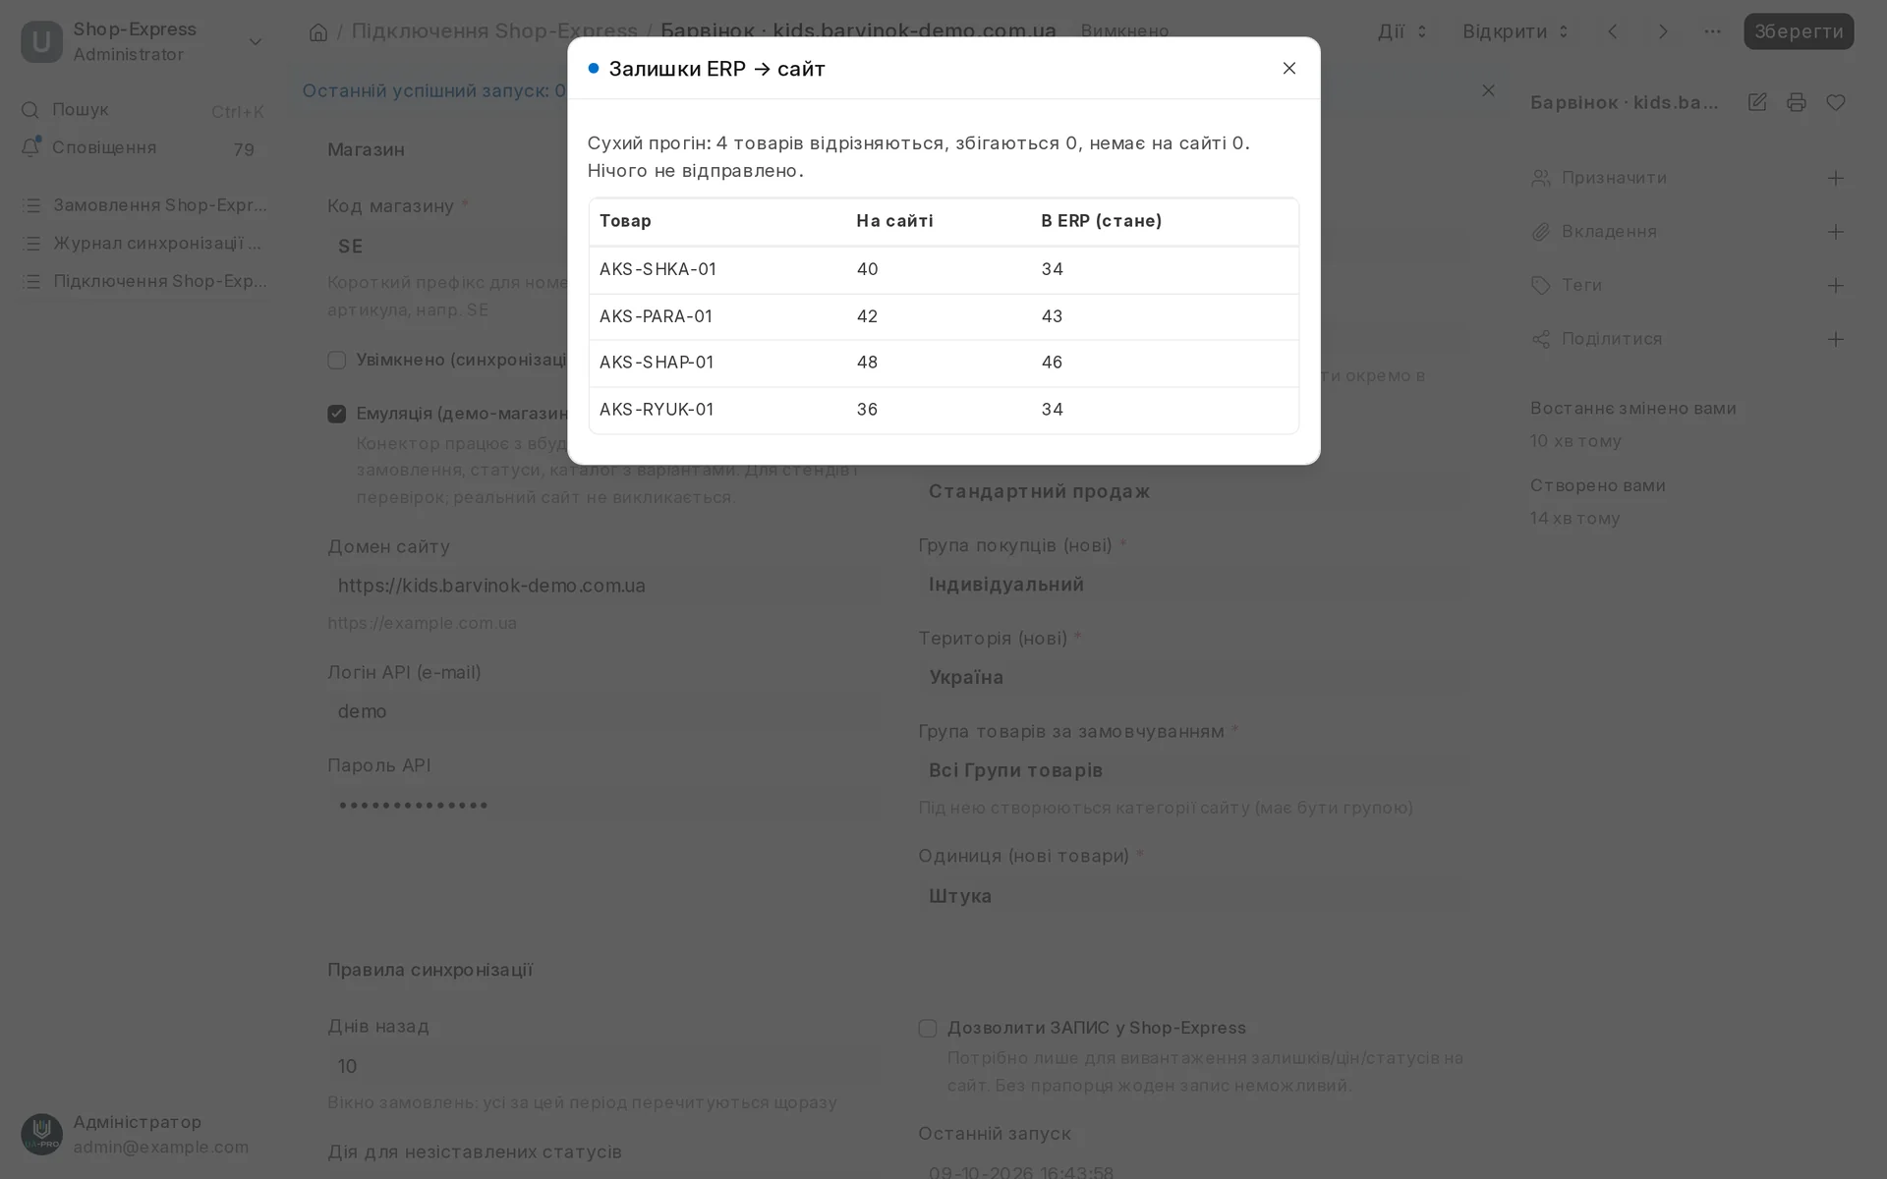Click the Поділитися plus icon
This screenshot has height=1179, width=1887.
[1835, 339]
